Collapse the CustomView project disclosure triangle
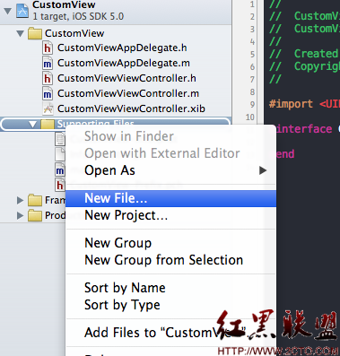This screenshot has height=356, width=340. [8, 12]
